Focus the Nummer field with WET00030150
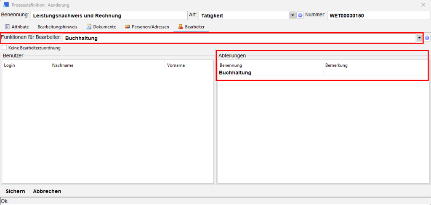Screen dimensions: 431x205 click(378, 16)
